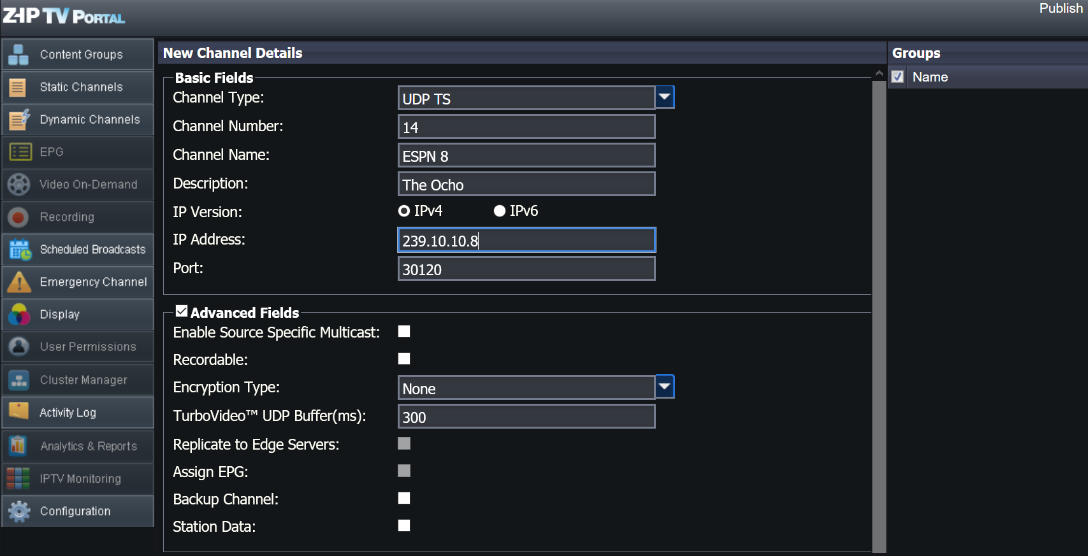This screenshot has height=556, width=1088.
Task: Click into the Channel Name field
Action: [x=526, y=156]
